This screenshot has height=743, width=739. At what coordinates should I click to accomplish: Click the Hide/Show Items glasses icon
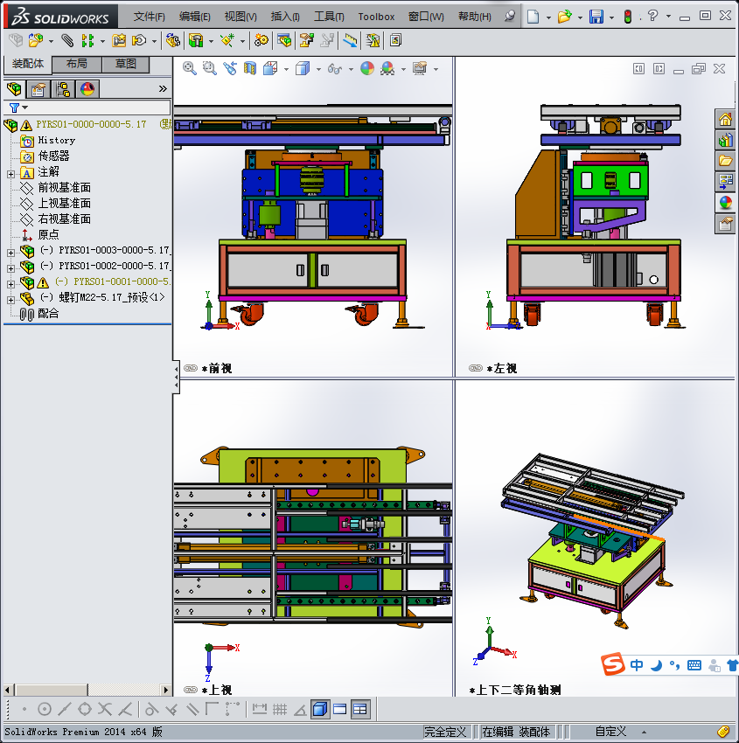335,69
